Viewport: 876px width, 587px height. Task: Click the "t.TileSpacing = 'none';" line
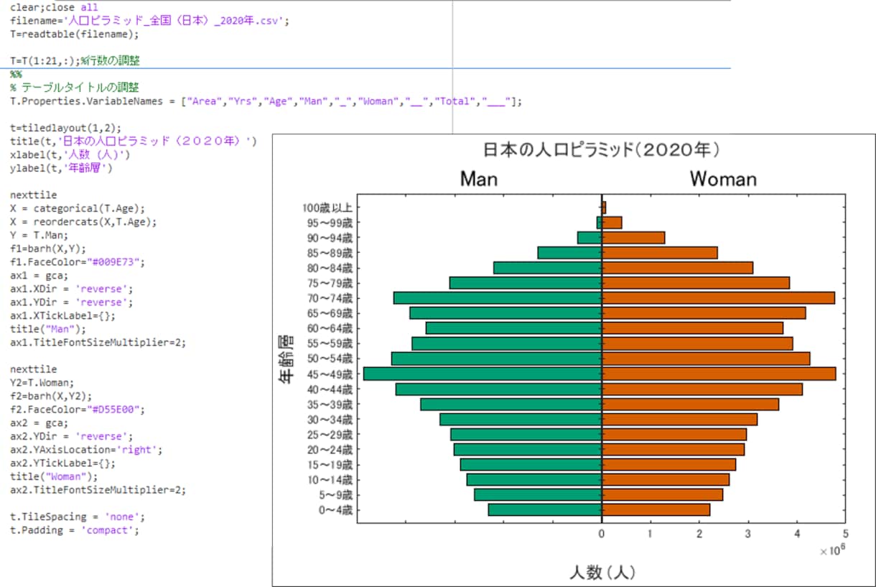(78, 517)
